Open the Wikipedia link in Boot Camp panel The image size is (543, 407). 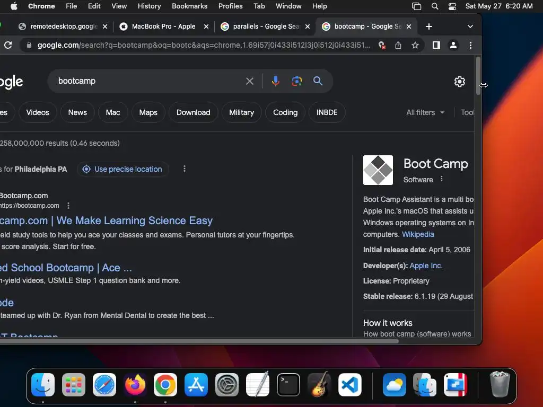[x=418, y=234]
